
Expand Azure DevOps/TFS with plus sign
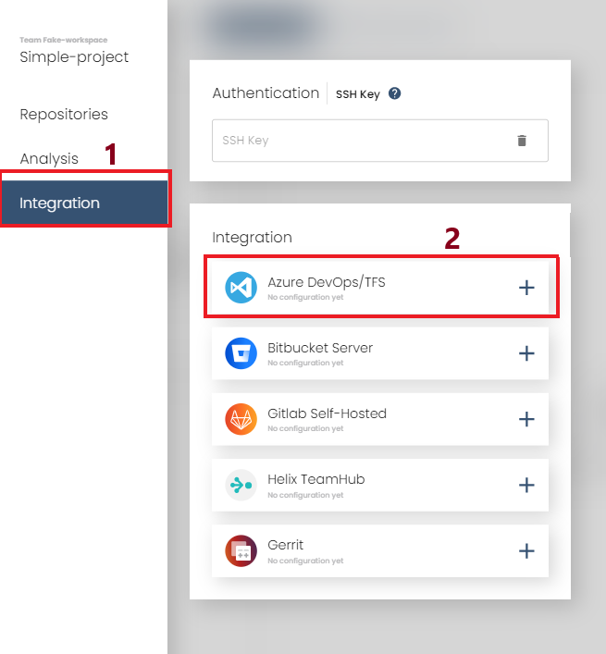[526, 288]
